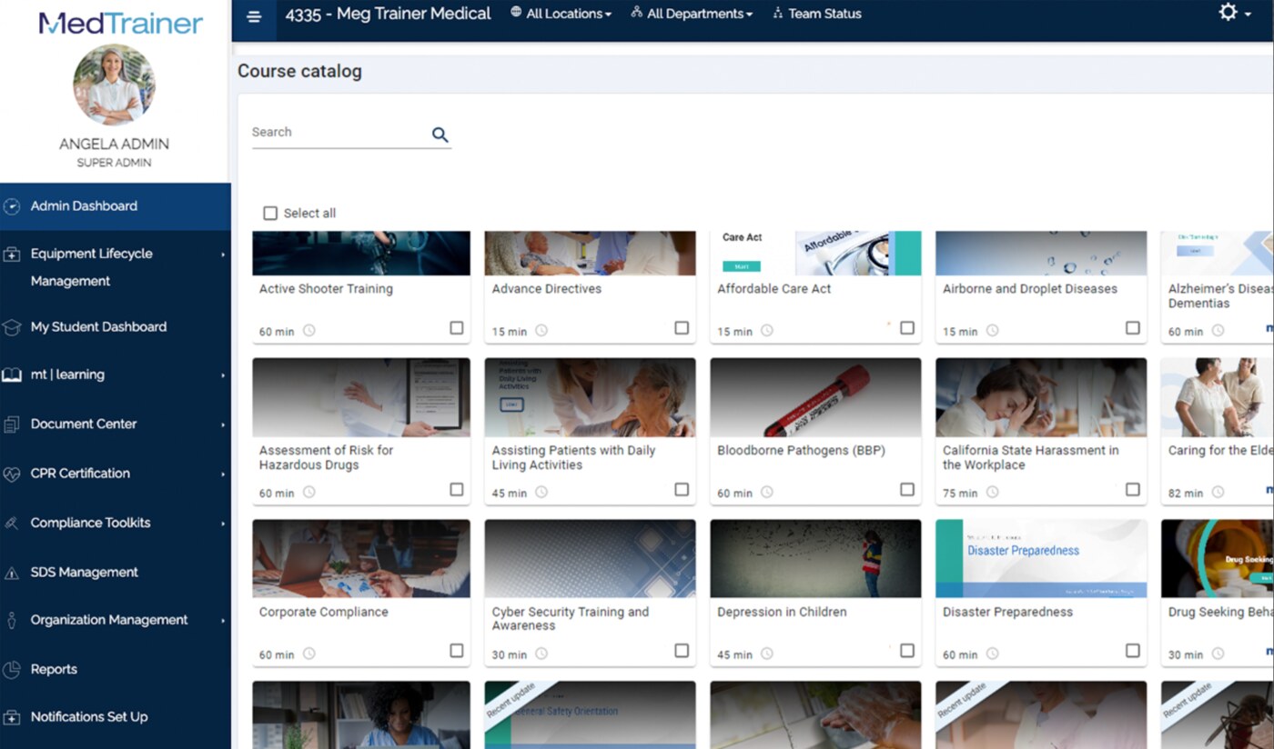Open the Cyber Security Training and Awareness title
The width and height of the screenshot is (1274, 749).
(x=571, y=619)
